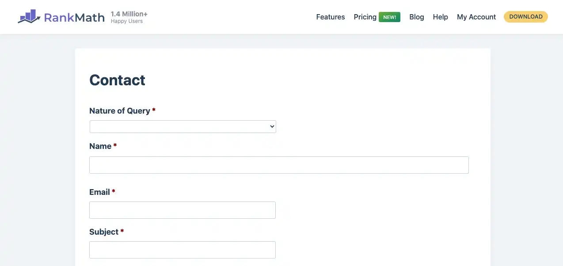
Task: Click the yellow DOWNLOAD button
Action: pyautogui.click(x=526, y=17)
